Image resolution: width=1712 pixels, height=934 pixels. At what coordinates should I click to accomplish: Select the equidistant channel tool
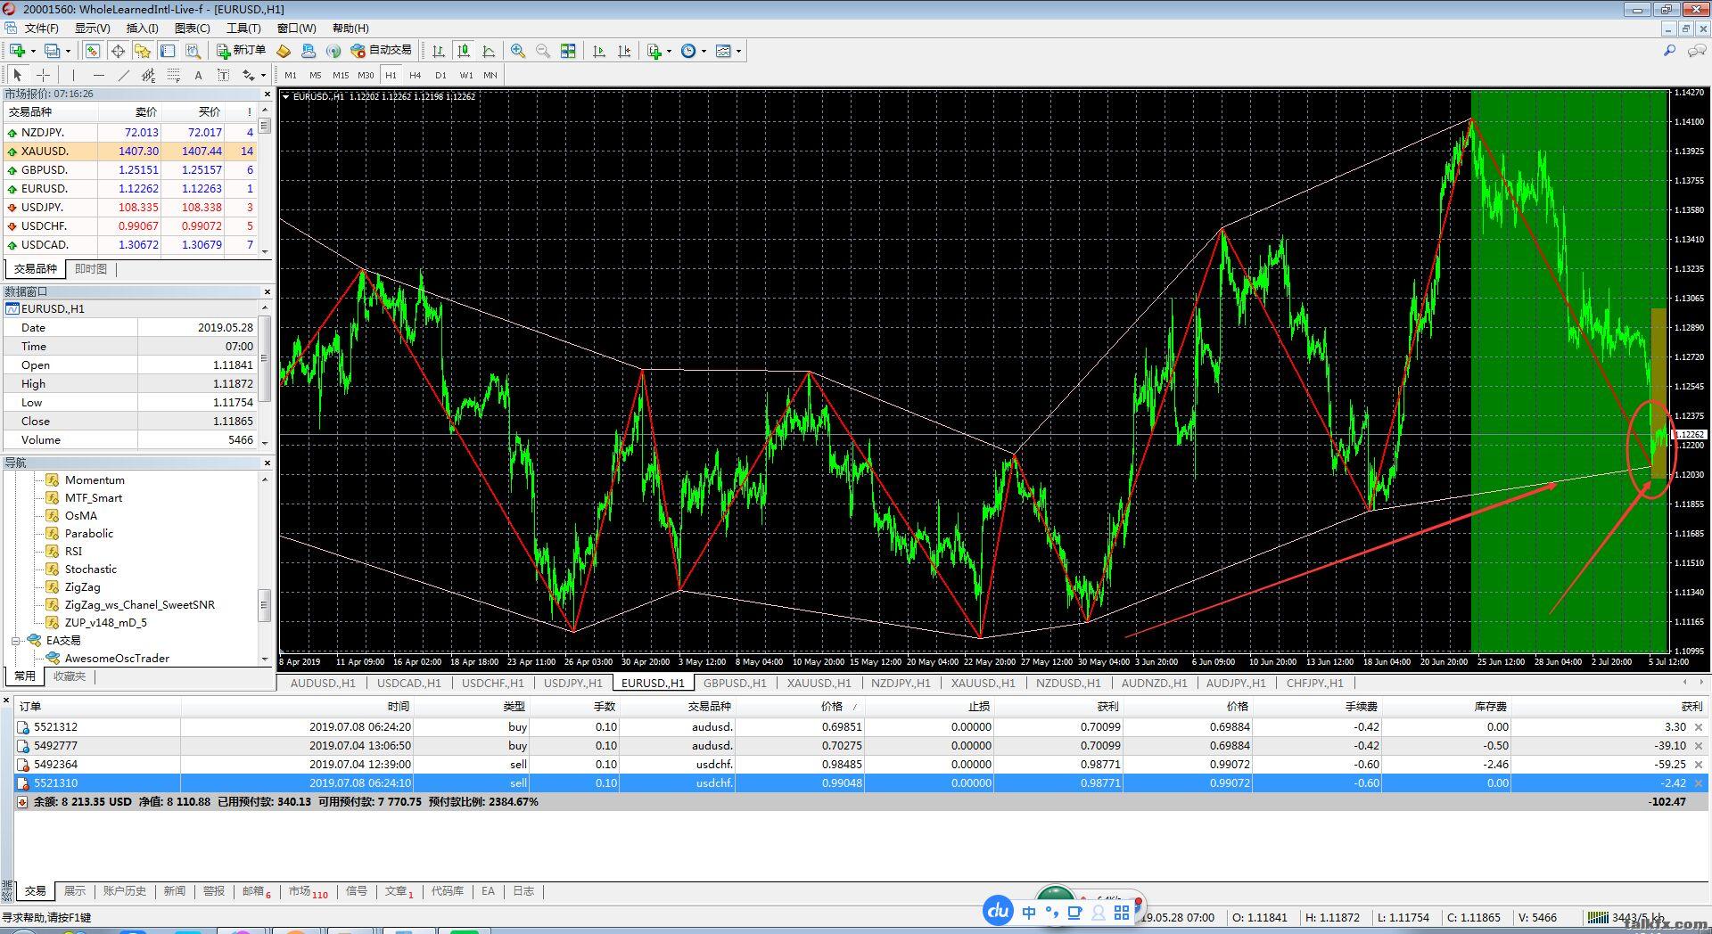pyautogui.click(x=148, y=75)
